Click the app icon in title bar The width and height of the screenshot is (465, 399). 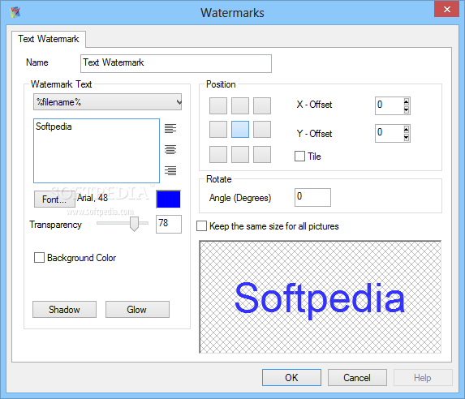pos(15,12)
